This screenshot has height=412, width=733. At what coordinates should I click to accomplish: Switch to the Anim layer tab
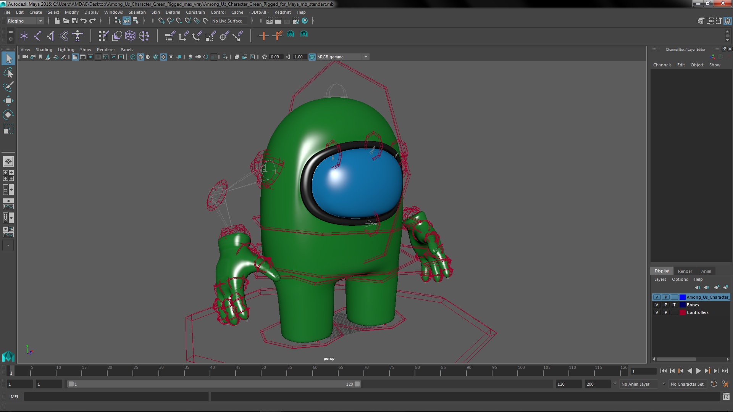[706, 271]
